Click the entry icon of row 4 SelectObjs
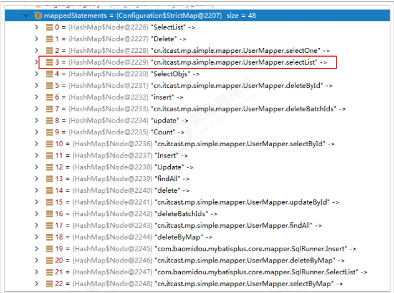 [50, 73]
